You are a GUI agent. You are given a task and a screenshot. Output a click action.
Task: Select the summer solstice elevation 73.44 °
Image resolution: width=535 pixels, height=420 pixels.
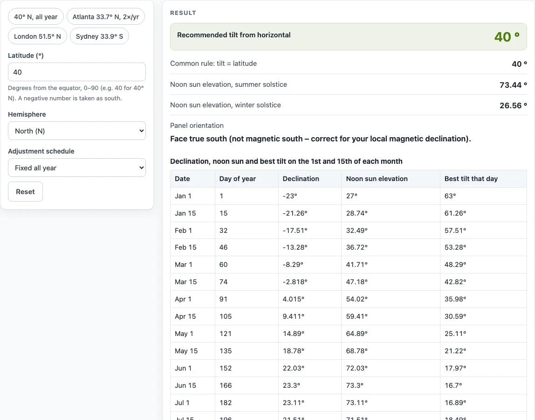(513, 85)
